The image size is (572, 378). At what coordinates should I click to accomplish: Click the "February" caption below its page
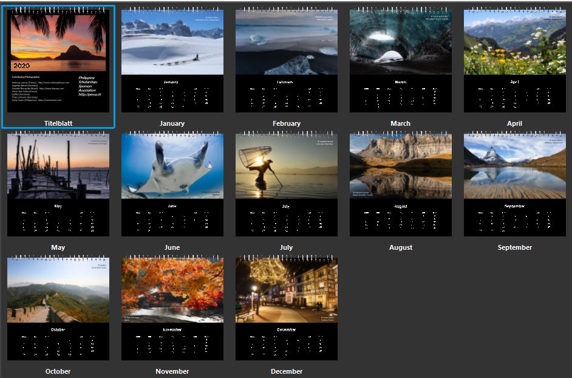coord(287,123)
